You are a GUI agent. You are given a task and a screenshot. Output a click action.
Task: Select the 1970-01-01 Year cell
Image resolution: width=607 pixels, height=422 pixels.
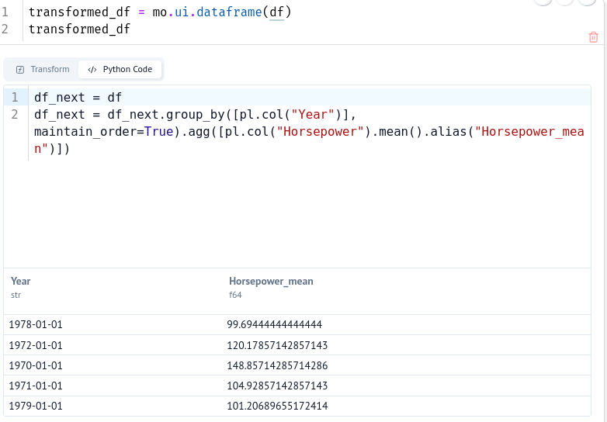(36, 365)
